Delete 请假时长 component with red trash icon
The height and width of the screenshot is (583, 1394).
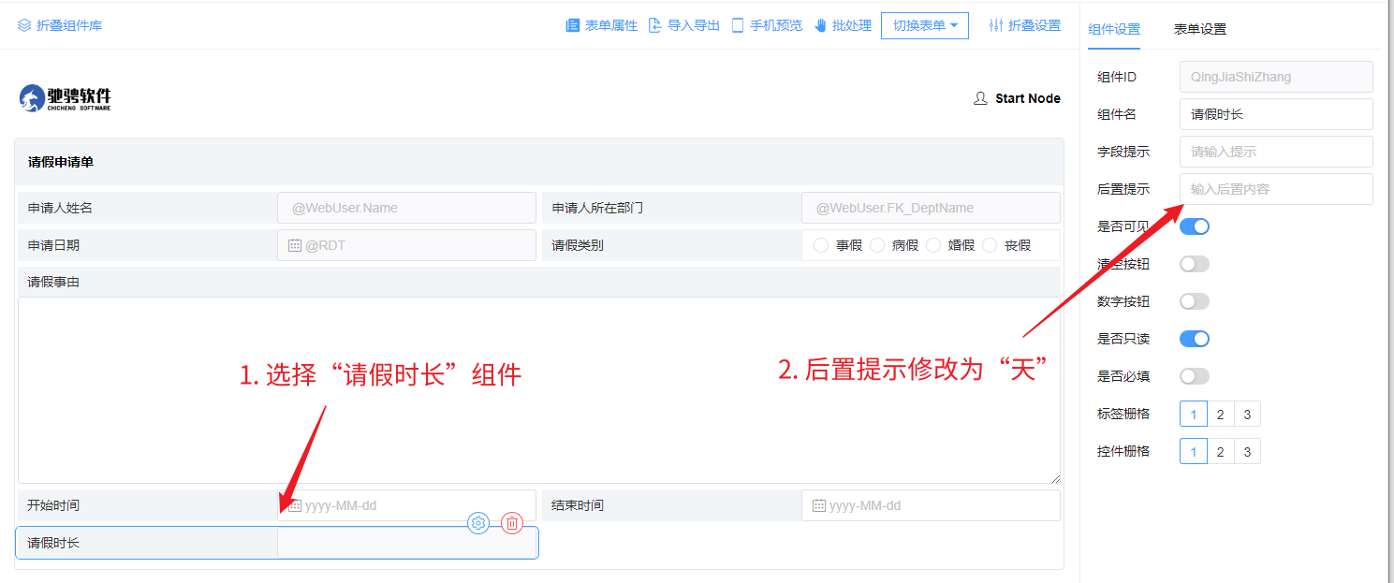[512, 523]
